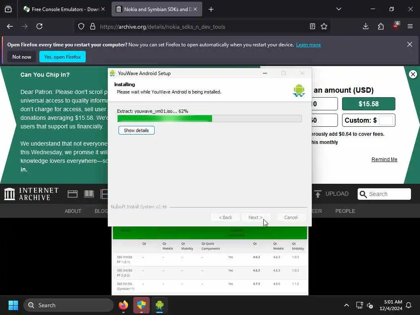Click the Internet Archive search field
Screen dimensions: 420x315
(x=384, y=194)
